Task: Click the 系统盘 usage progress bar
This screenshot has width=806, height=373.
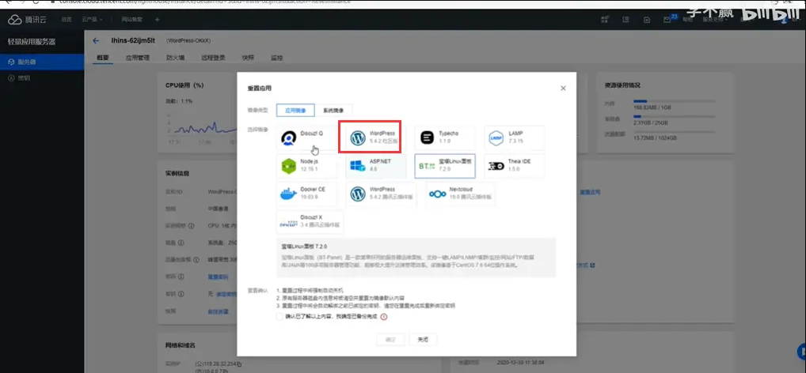Action: 675,116
